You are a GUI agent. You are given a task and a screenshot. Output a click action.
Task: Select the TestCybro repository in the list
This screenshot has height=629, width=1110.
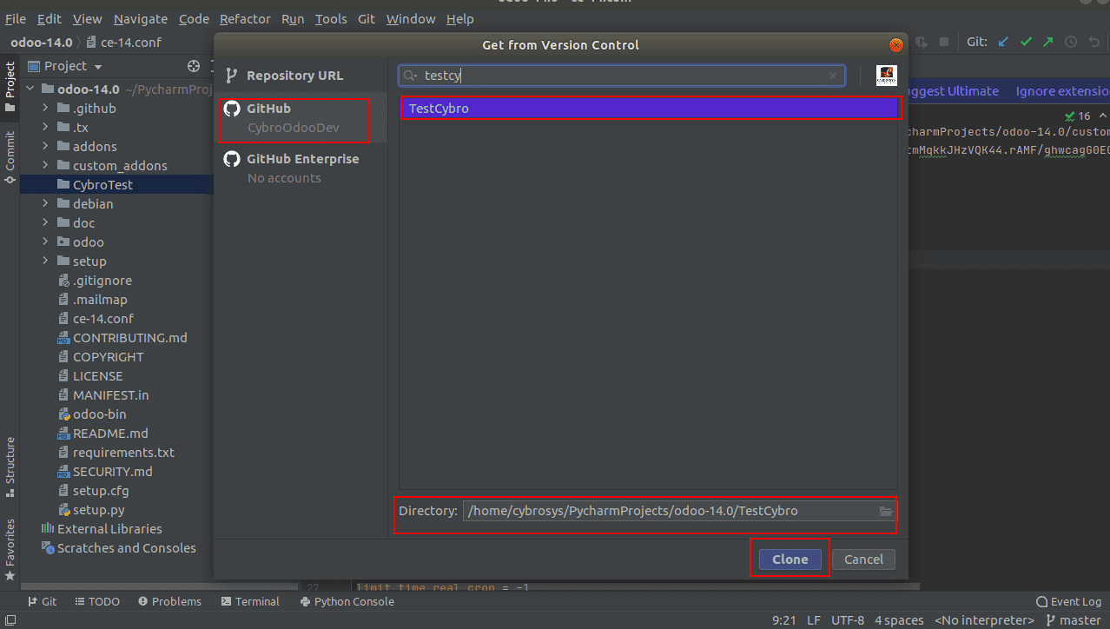pyautogui.click(x=649, y=109)
